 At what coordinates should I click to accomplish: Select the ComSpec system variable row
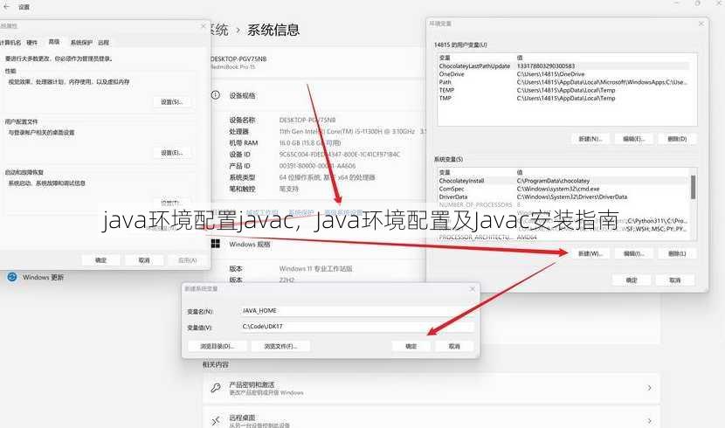(x=563, y=189)
